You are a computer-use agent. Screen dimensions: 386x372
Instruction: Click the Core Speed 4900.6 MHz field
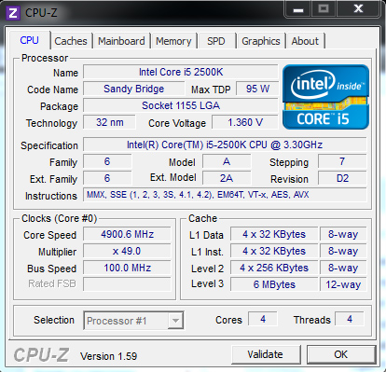pyautogui.click(x=127, y=234)
